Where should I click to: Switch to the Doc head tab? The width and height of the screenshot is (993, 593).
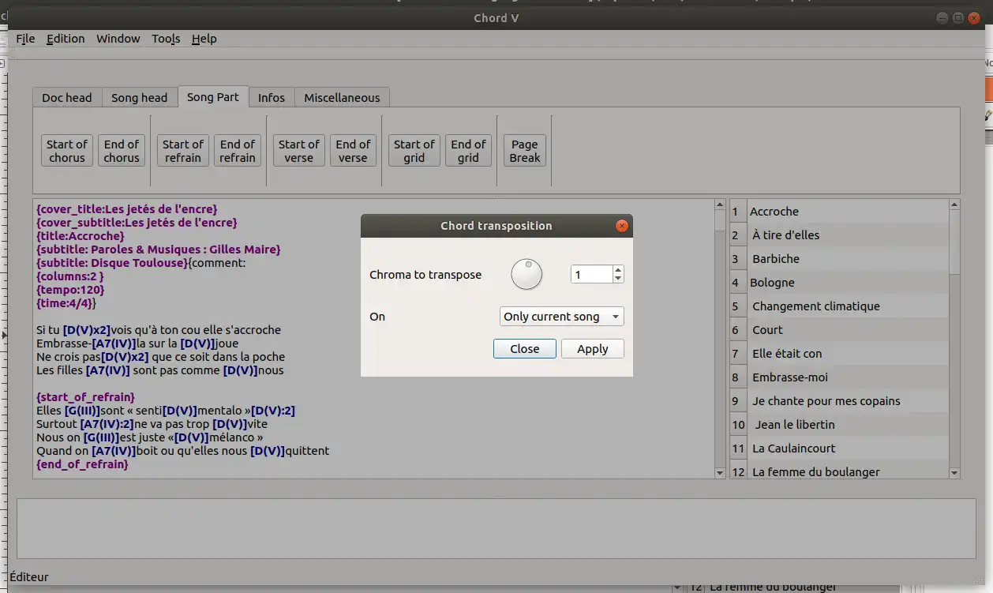[x=67, y=98]
